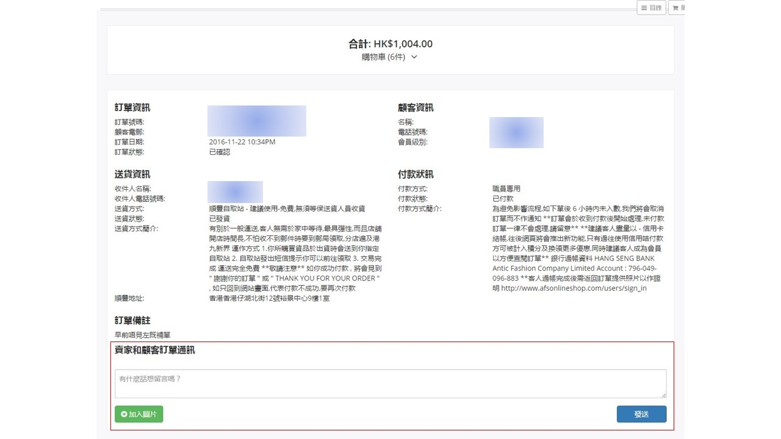Image resolution: width=781 pixels, height=439 pixels.
Task: Select the 賣家和顧客訂單通訊 heading
Action: [155, 351]
